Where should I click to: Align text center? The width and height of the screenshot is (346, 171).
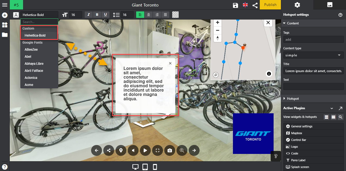point(148,15)
